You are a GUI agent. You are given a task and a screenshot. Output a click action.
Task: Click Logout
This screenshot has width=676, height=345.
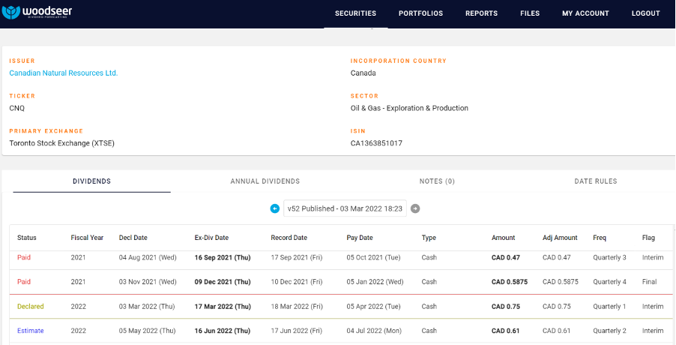(x=646, y=13)
